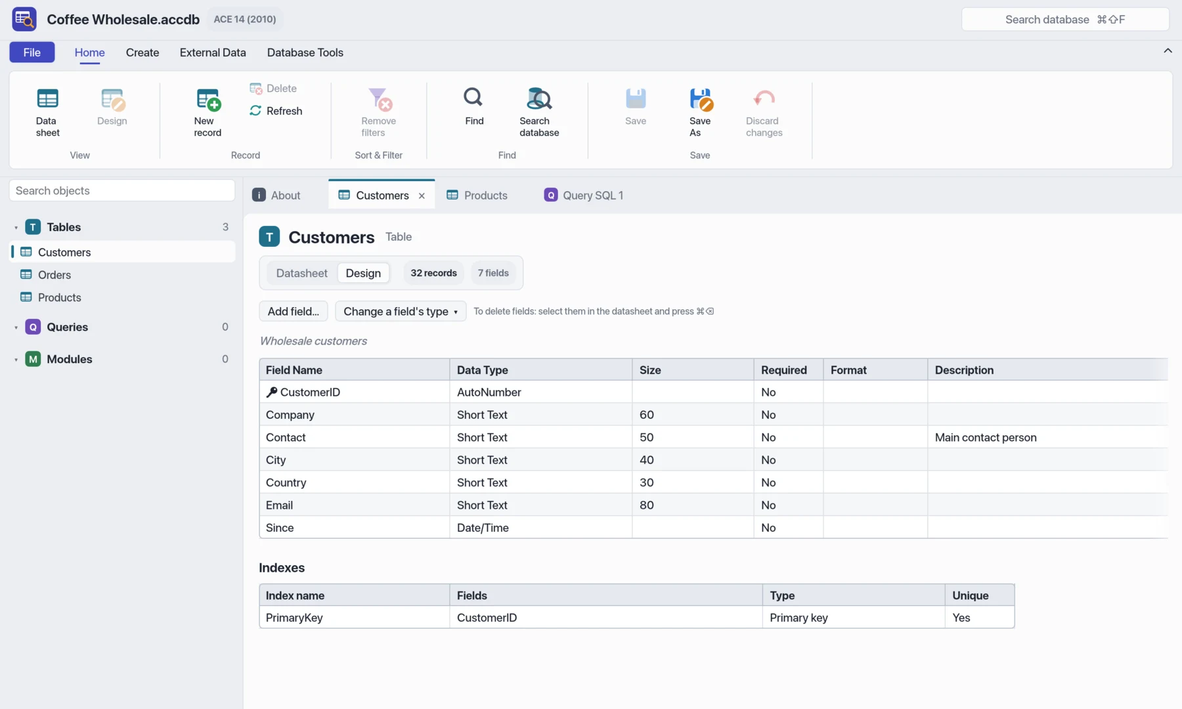Add a New record from ribbon
1182x709 pixels.
(208, 112)
